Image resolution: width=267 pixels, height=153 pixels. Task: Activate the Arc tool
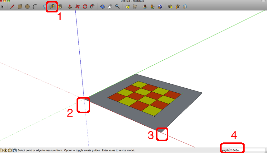point(35,6)
